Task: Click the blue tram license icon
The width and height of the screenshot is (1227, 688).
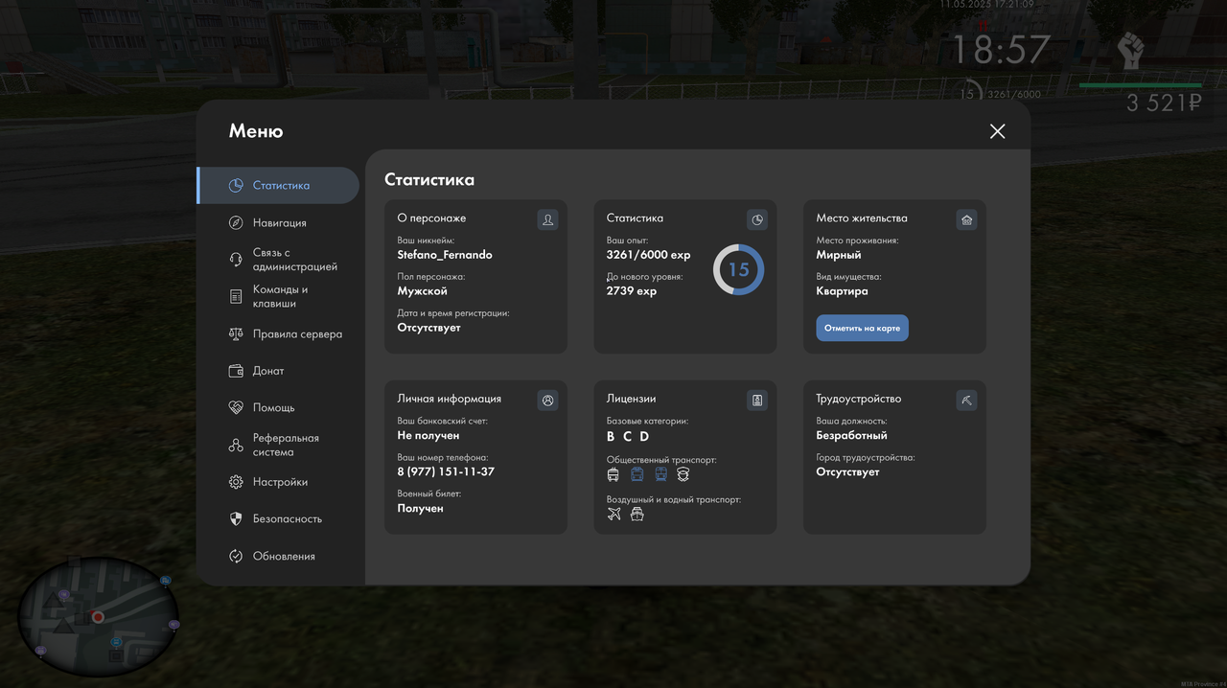Action: point(637,474)
